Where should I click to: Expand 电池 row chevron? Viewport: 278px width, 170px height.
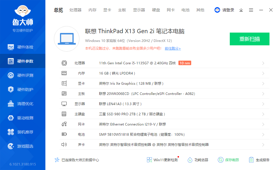pyautogui.click(x=263, y=135)
